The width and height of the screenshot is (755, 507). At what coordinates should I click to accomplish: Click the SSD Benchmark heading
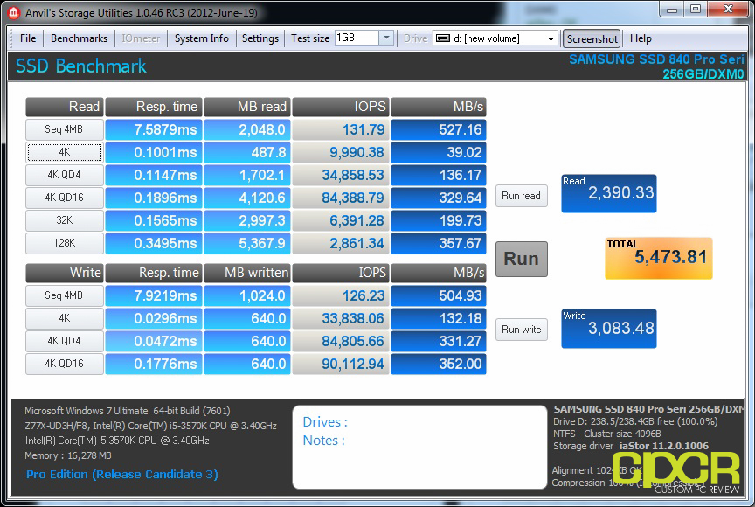tap(81, 66)
